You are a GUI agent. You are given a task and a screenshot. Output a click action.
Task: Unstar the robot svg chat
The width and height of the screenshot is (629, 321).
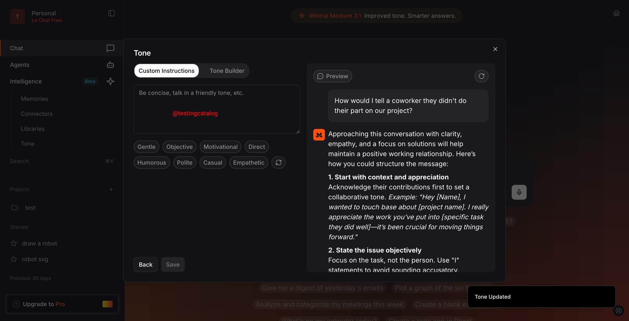click(x=14, y=259)
